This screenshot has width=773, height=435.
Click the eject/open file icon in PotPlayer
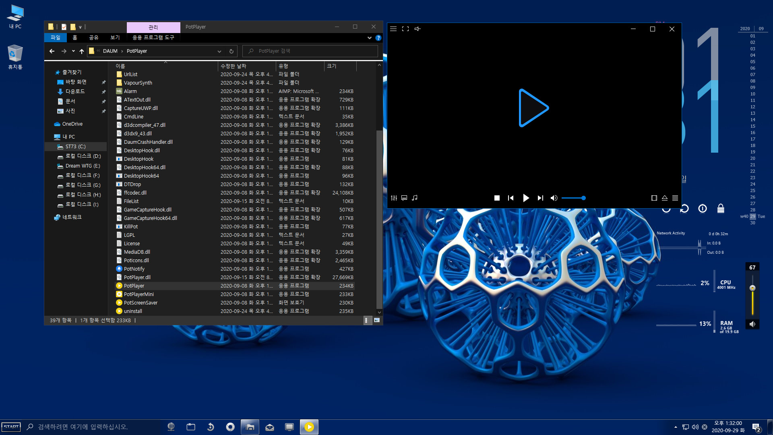[x=665, y=198]
